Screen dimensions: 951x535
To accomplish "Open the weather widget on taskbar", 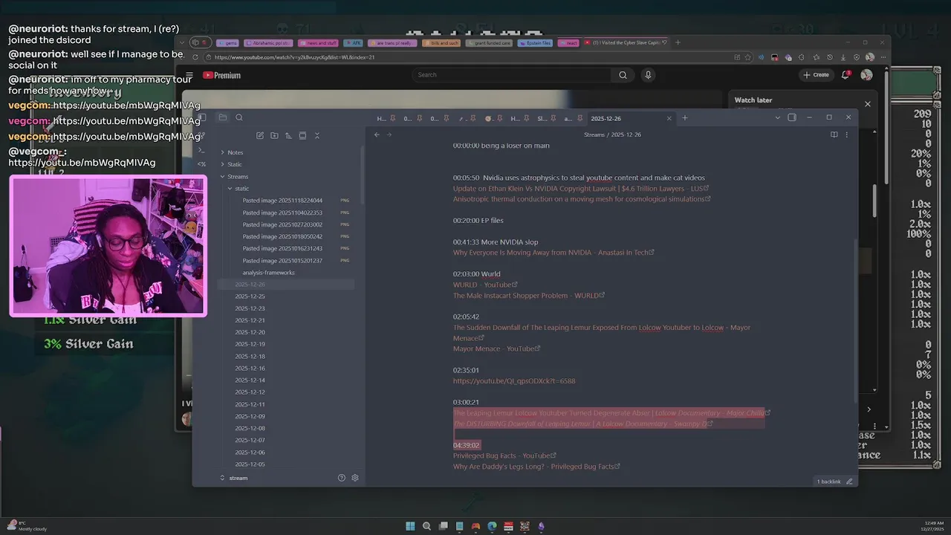I will coord(27,526).
